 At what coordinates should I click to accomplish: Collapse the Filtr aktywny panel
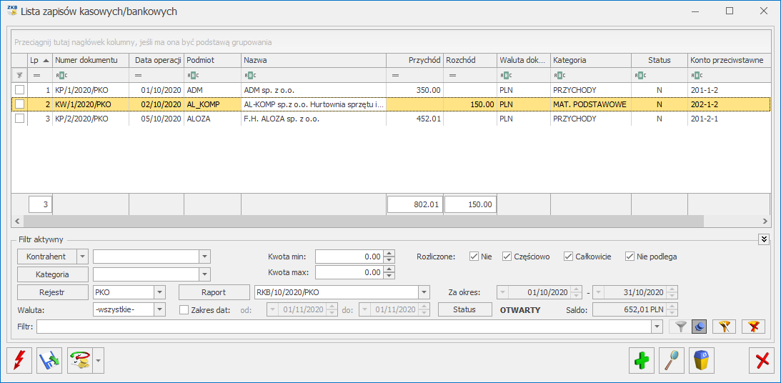pyautogui.click(x=764, y=239)
